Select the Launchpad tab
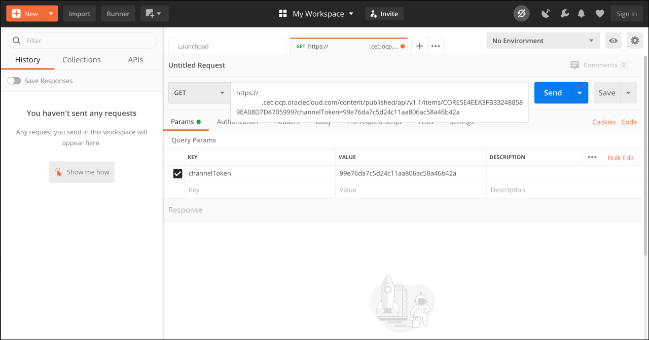This screenshot has width=649, height=340. (x=227, y=46)
